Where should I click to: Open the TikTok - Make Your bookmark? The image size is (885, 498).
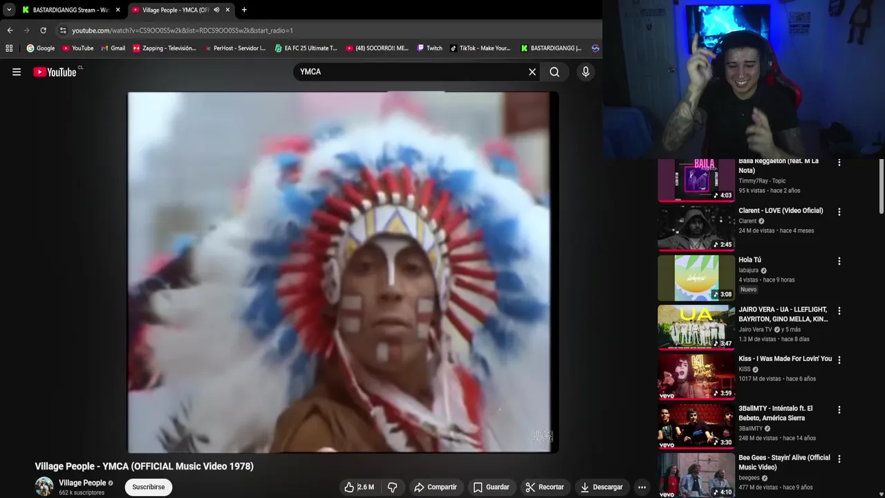coord(480,48)
